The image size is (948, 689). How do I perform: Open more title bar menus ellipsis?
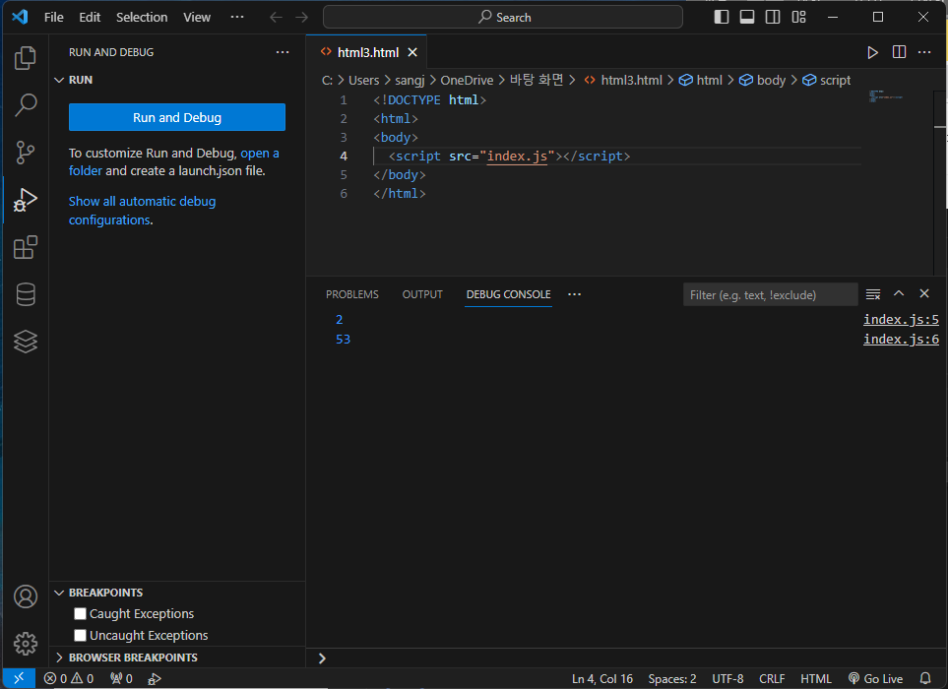(x=237, y=17)
